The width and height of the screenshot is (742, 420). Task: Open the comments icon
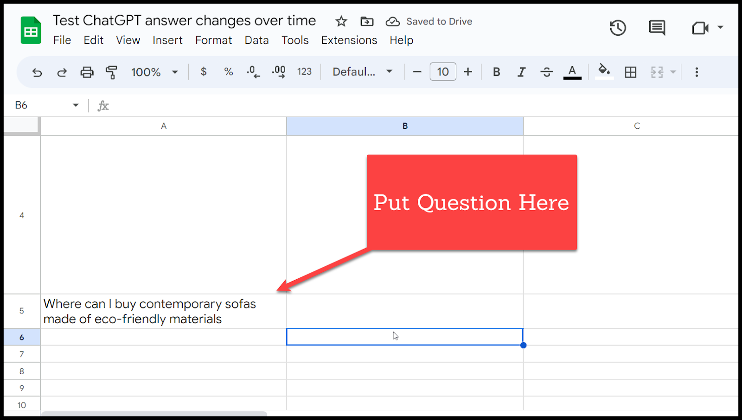click(657, 28)
